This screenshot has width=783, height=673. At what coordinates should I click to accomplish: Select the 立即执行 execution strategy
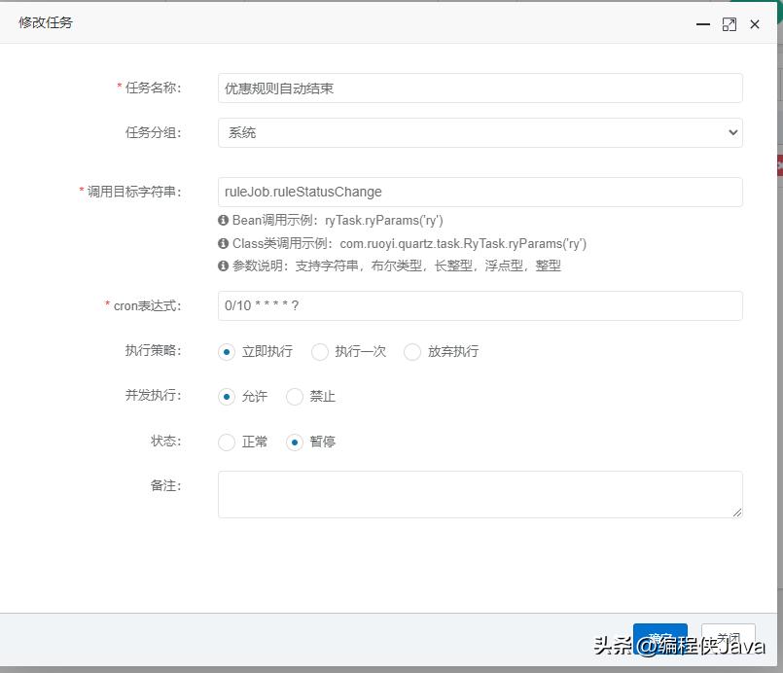(x=226, y=352)
